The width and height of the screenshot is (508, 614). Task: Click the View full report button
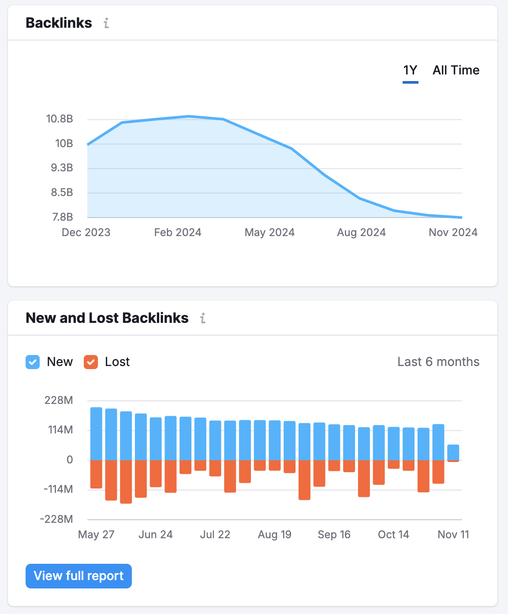point(78,576)
